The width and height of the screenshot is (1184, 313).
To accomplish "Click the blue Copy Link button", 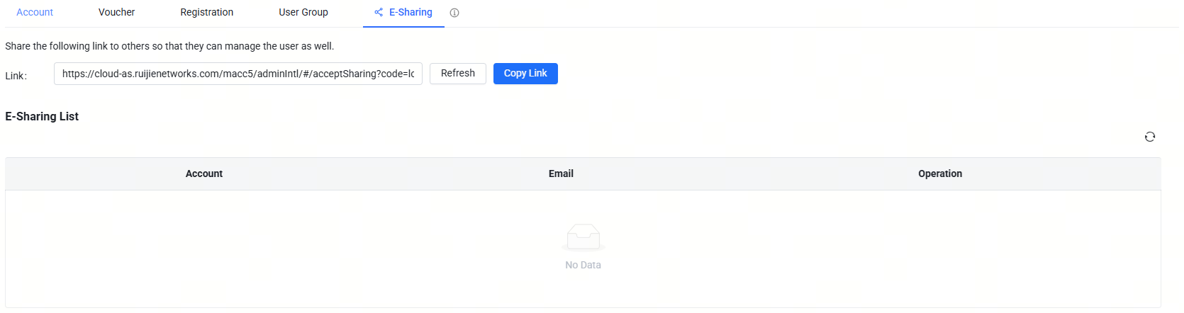I will (525, 74).
